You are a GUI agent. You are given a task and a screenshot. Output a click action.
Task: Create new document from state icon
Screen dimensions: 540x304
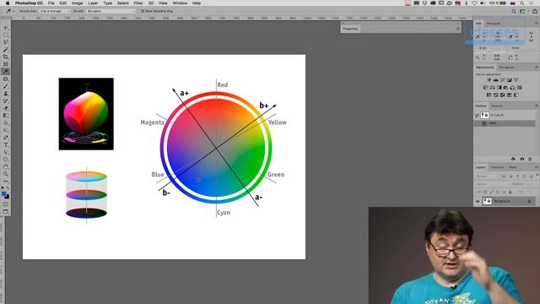point(513,159)
